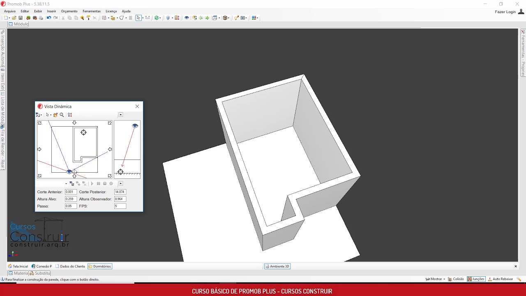Click the green right arrow next view

(207, 18)
